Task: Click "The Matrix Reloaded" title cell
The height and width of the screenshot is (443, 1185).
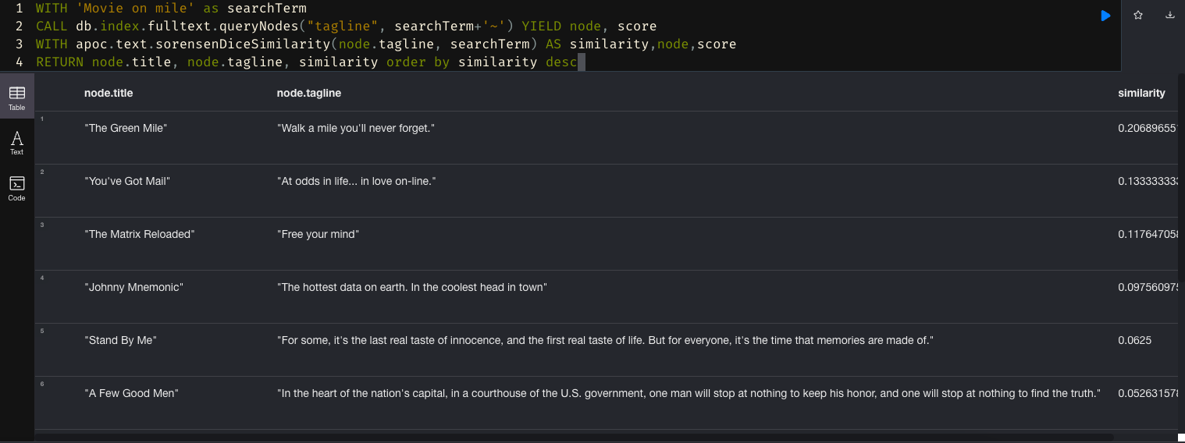Action: (140, 234)
